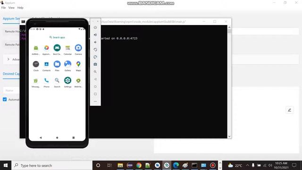This screenshot has width=302, height=170.
Task: Select the Appium Server tab
Action: [x=11, y=19]
